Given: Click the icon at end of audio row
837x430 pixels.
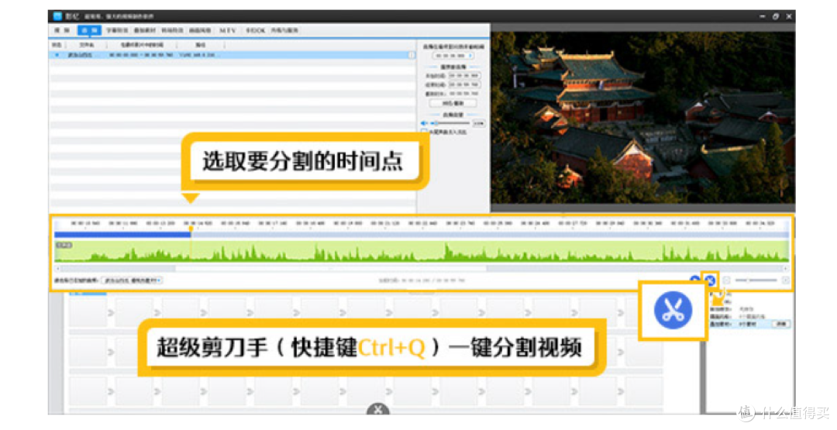Looking at the screenshot, I should point(412,55).
